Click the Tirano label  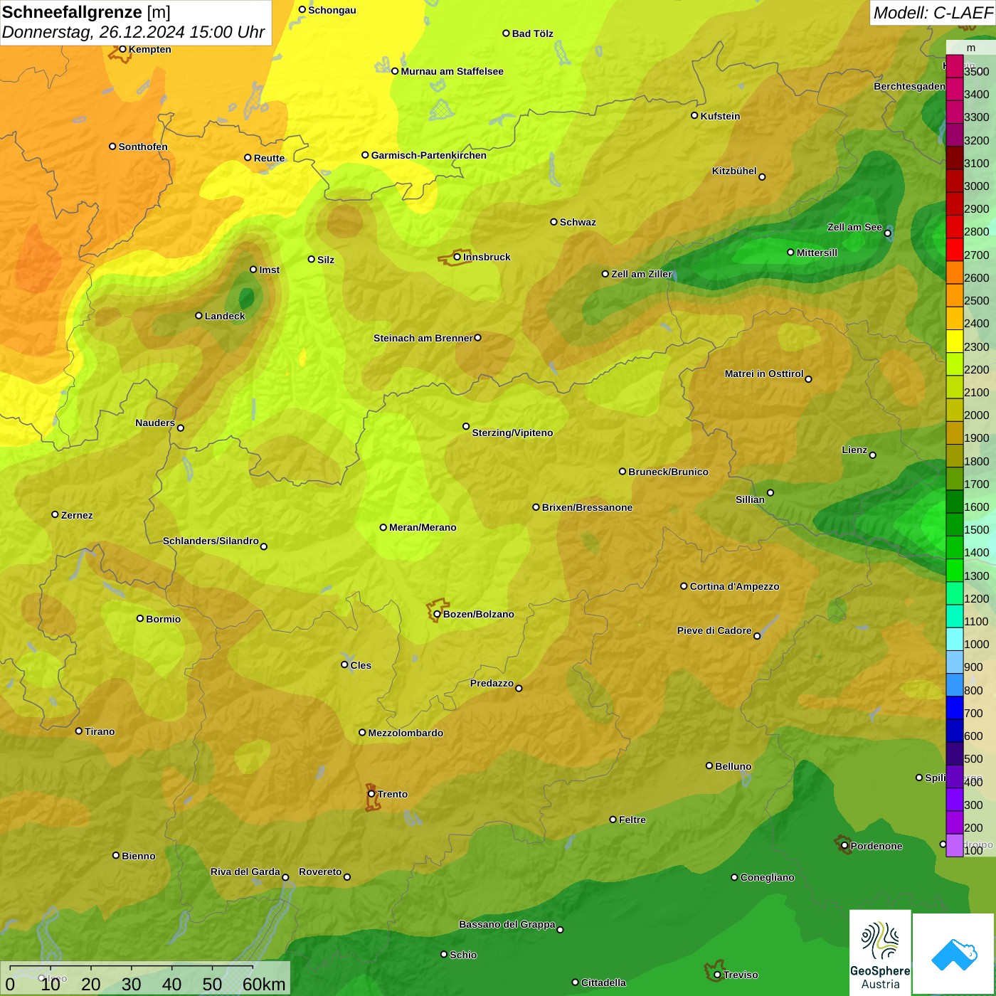(100, 731)
